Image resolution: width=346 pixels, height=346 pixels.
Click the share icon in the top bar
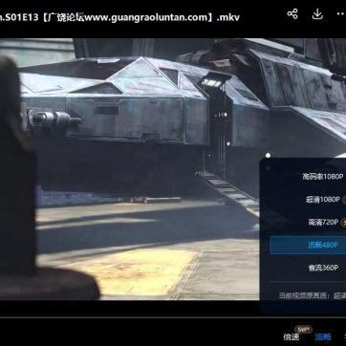(x=292, y=14)
